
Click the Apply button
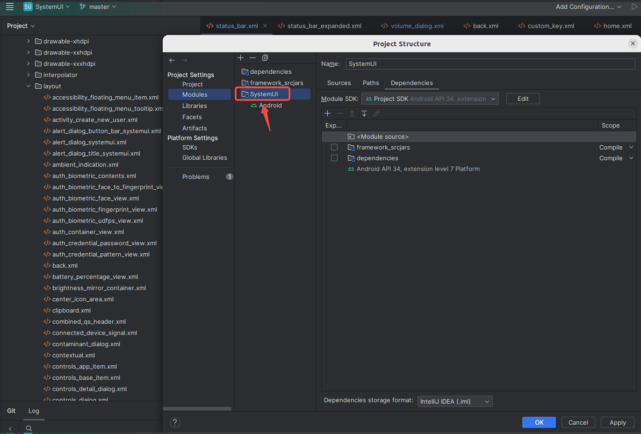(x=617, y=422)
